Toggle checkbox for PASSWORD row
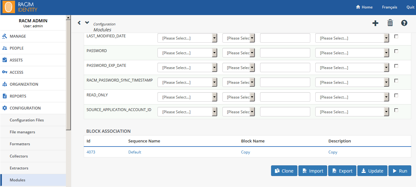 pyautogui.click(x=396, y=51)
